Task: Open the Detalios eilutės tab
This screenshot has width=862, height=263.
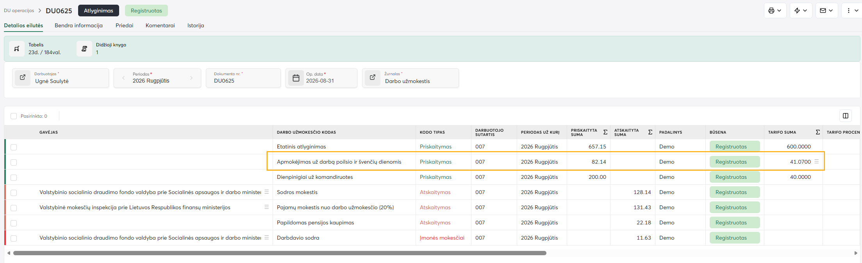Action: point(23,25)
